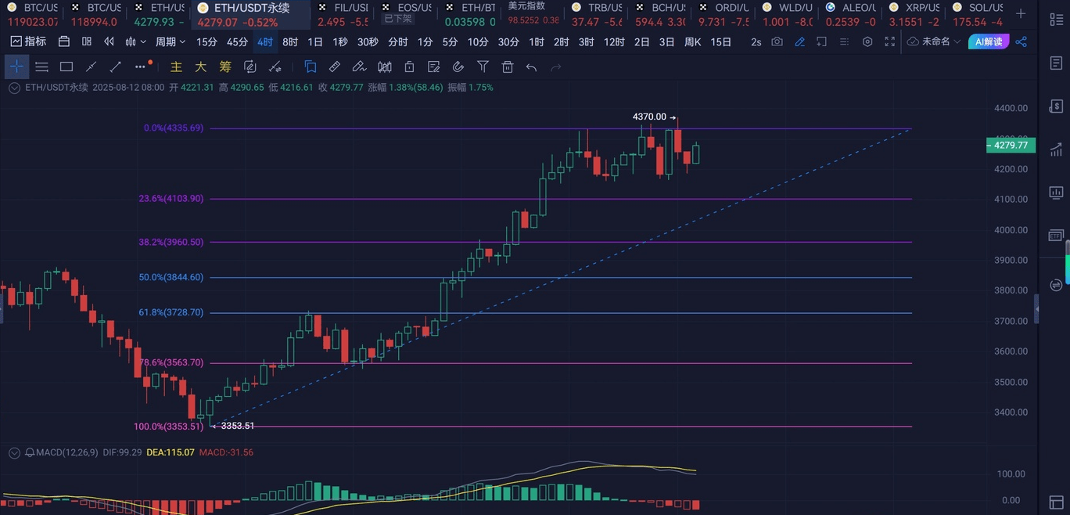
Task: Click the undo arrow in drawing toolbar
Action: click(532, 67)
